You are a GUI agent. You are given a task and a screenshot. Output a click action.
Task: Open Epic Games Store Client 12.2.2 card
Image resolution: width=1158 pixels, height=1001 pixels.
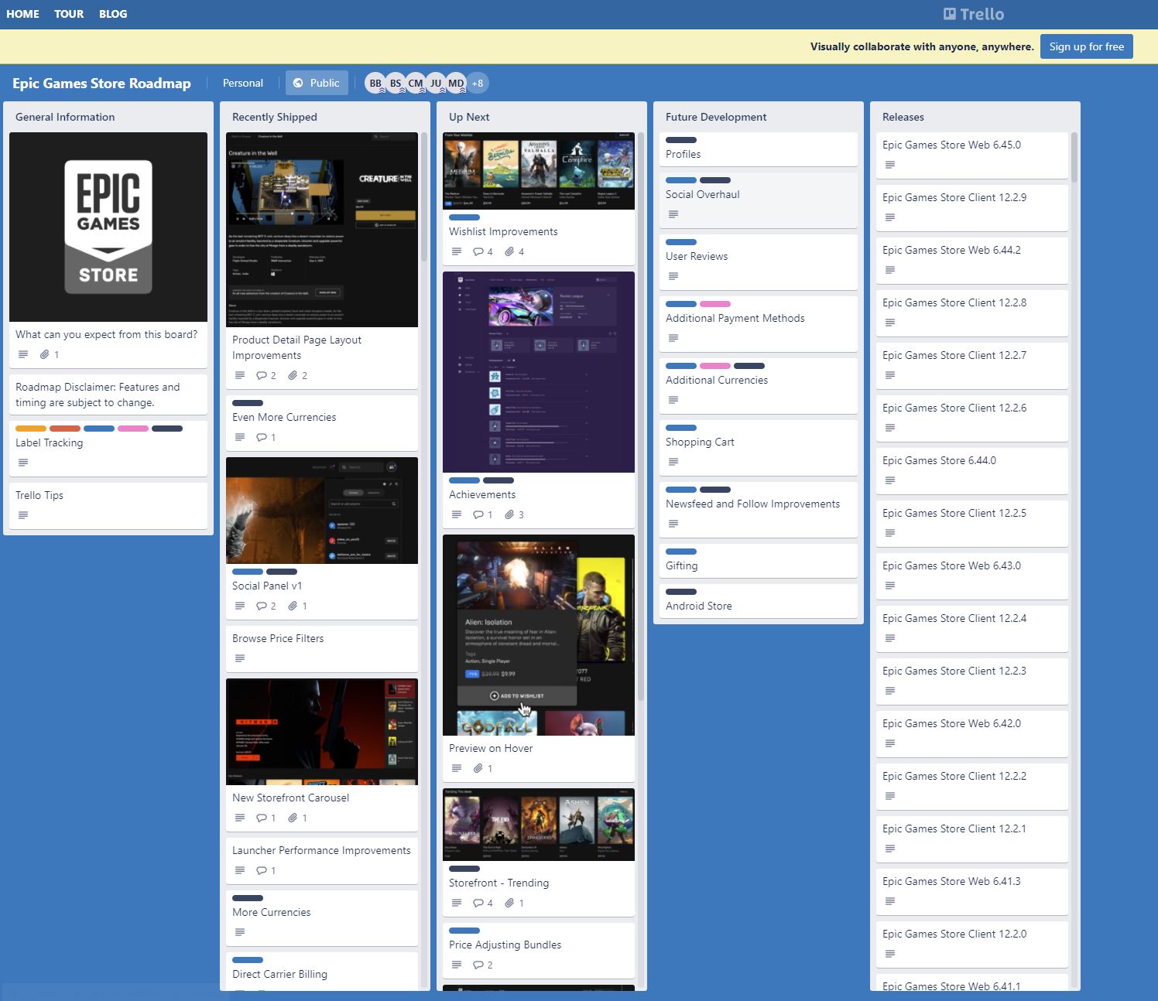point(972,786)
